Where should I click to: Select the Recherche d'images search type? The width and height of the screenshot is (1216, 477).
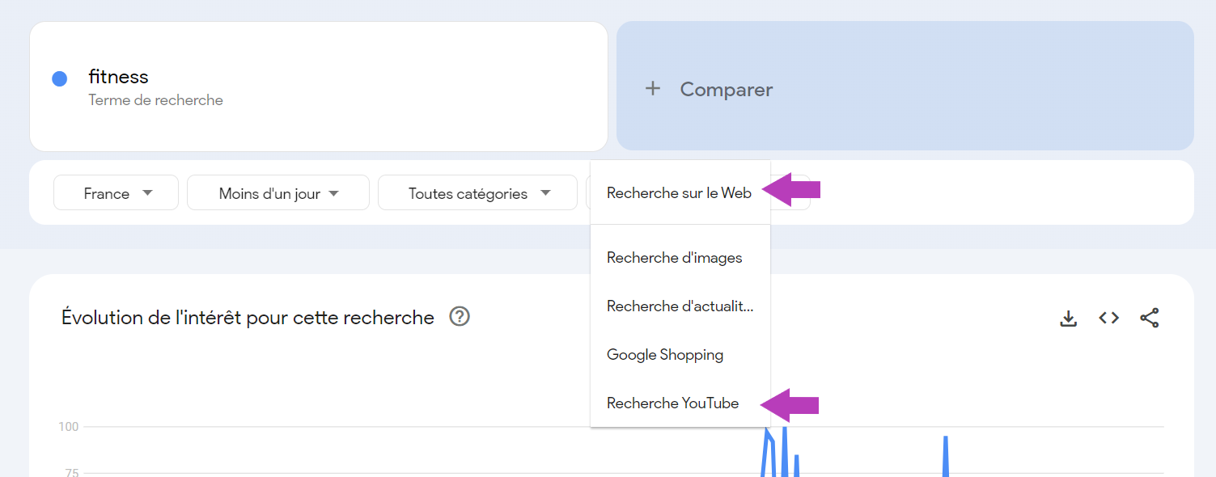[674, 257]
